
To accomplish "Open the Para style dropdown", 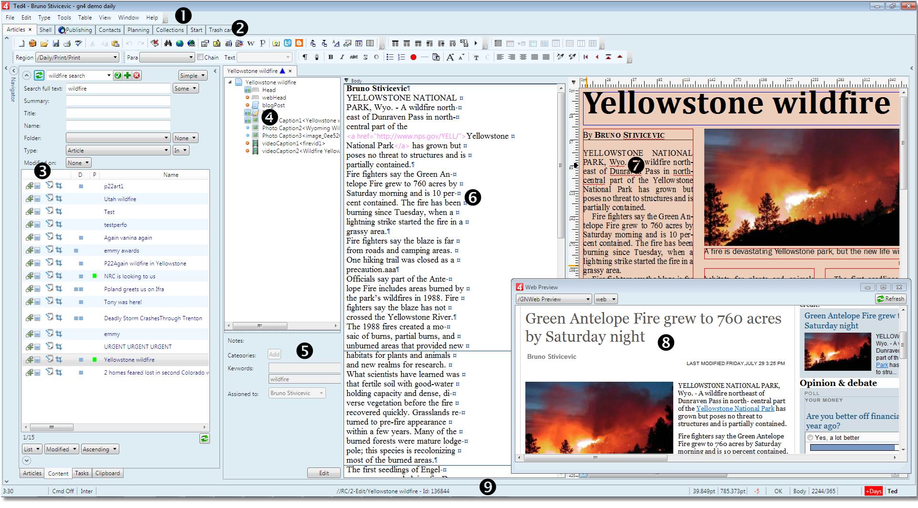I will point(167,57).
